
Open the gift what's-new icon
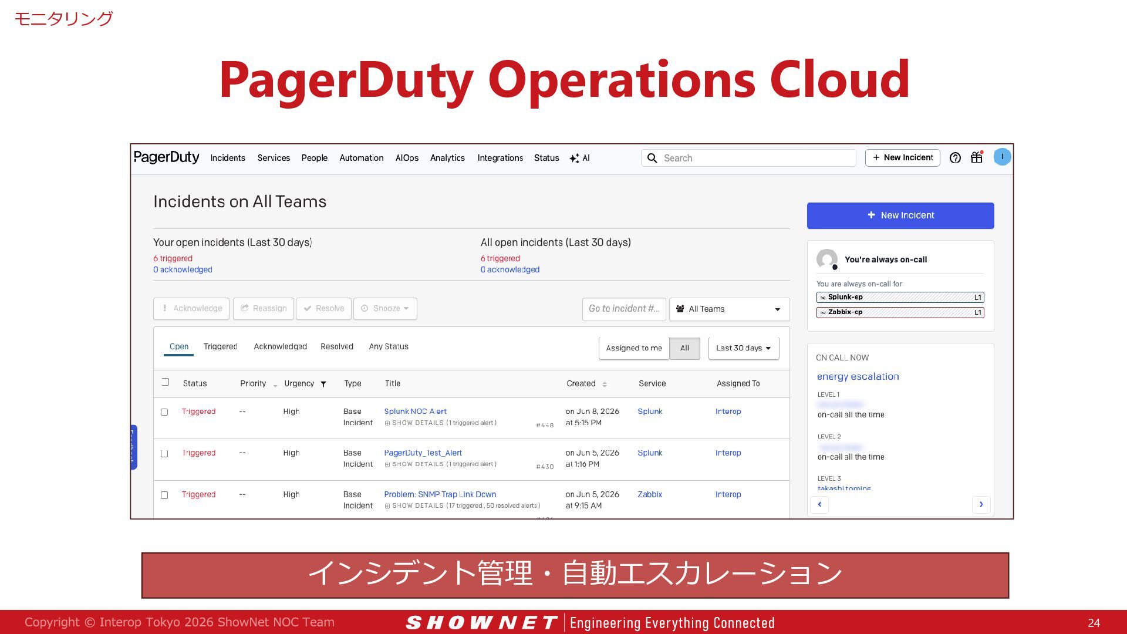point(977,157)
